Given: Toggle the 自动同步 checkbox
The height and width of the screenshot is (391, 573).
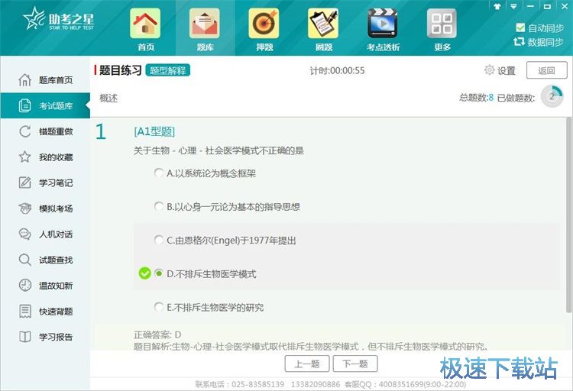Looking at the screenshot, I should tap(520, 27).
